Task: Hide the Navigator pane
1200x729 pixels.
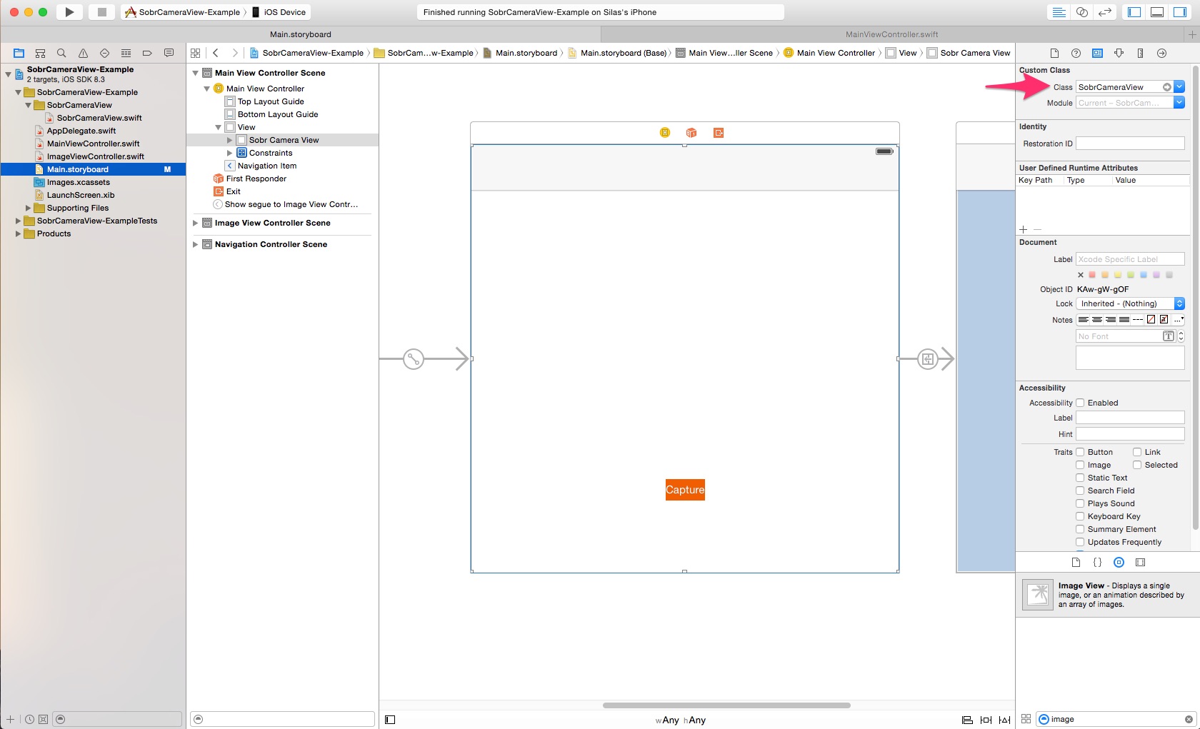Action: (x=1134, y=12)
